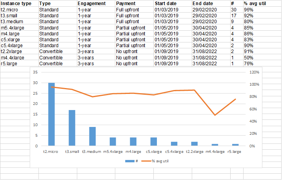Select the count cell showing 9

pyautogui.click(x=237, y=22)
